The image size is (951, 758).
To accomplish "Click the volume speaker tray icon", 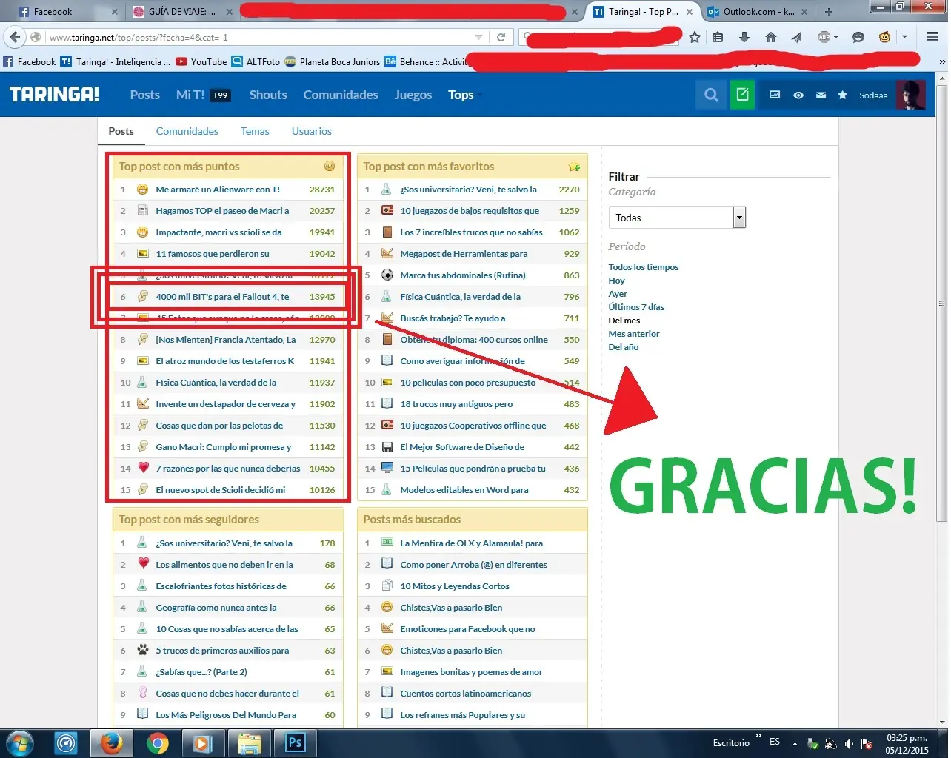I will pos(849,743).
